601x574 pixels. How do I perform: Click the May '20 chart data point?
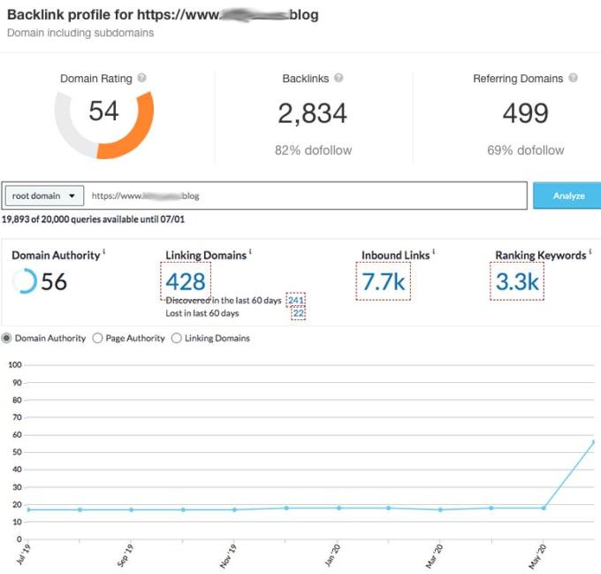(544, 508)
